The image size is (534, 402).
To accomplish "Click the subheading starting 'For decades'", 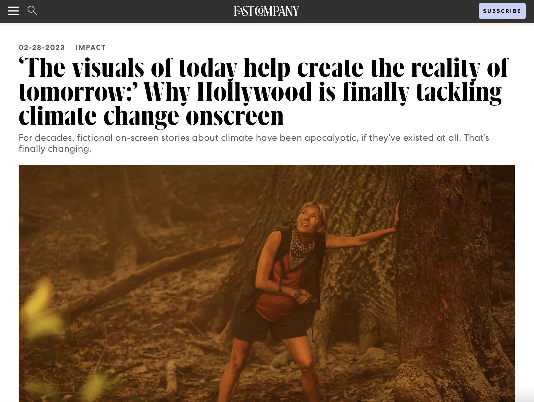I will [x=254, y=137].
